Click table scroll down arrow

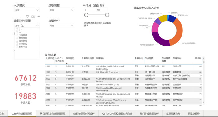pyautogui.click(x=204, y=102)
